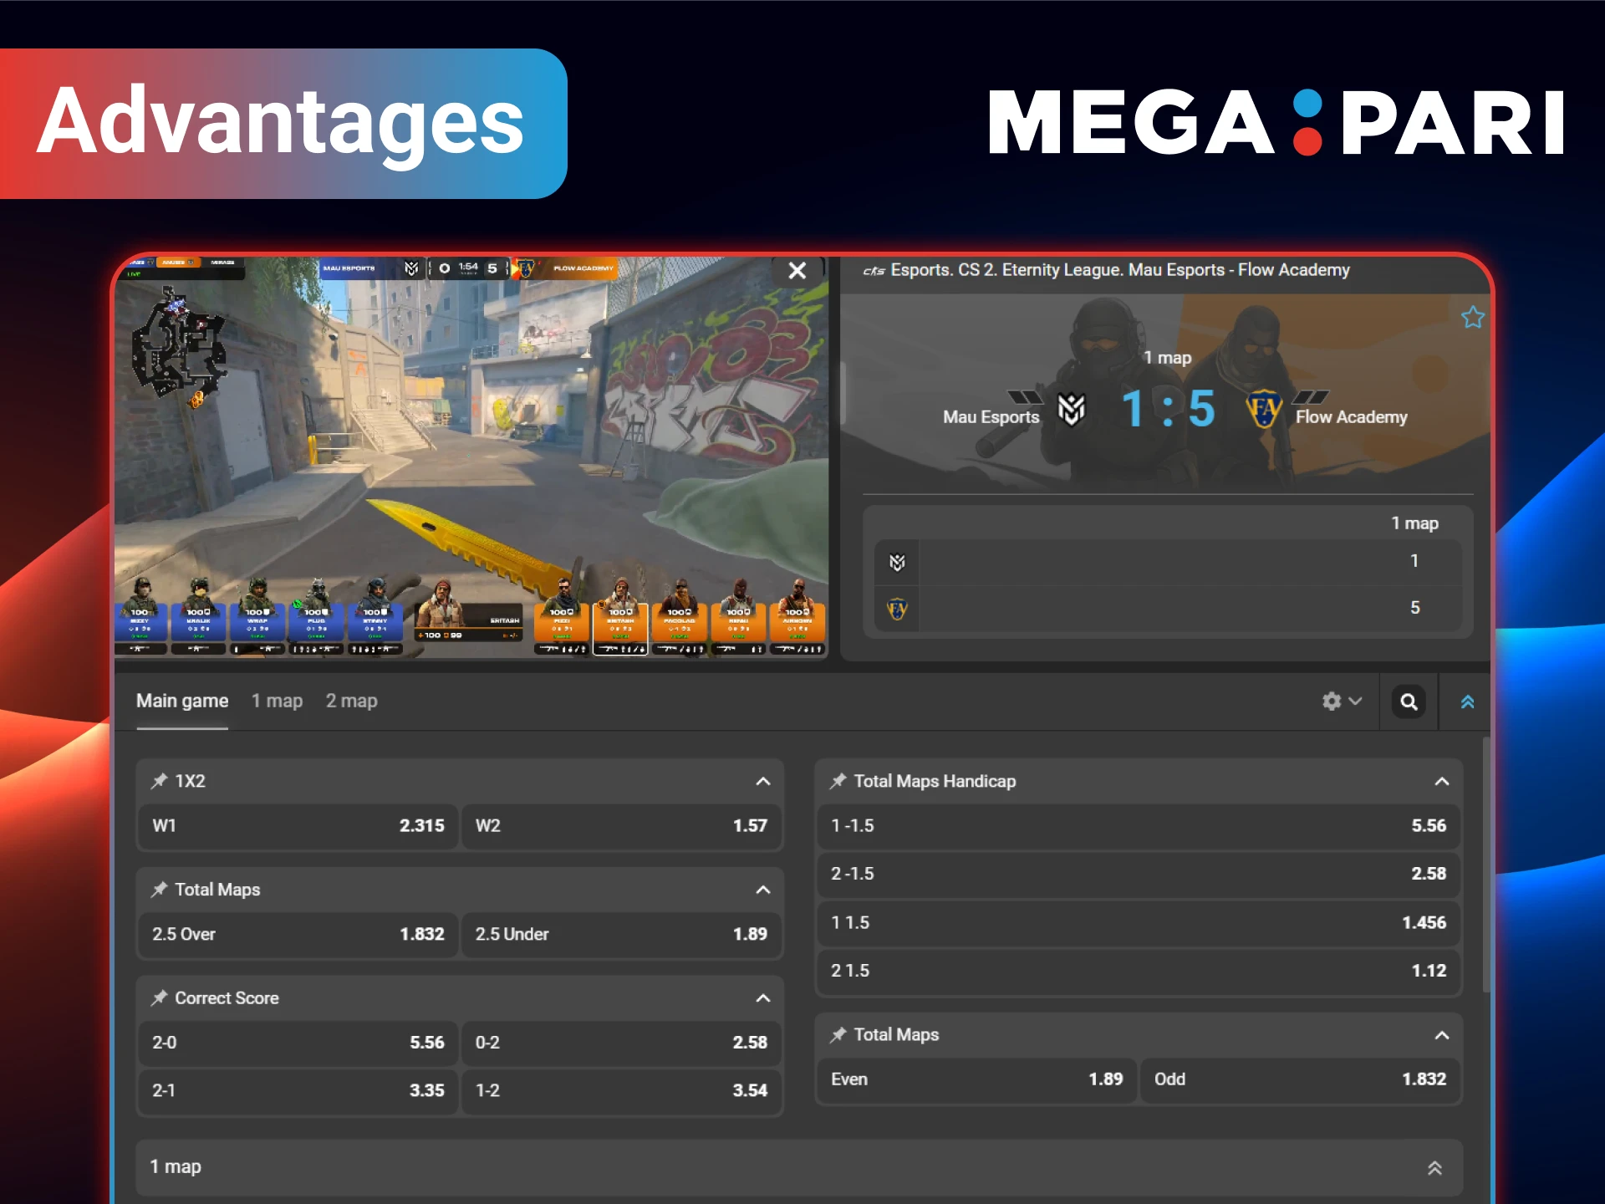1605x1204 pixels.
Task: Collapse the Total Maps Handicap section
Action: (1442, 781)
